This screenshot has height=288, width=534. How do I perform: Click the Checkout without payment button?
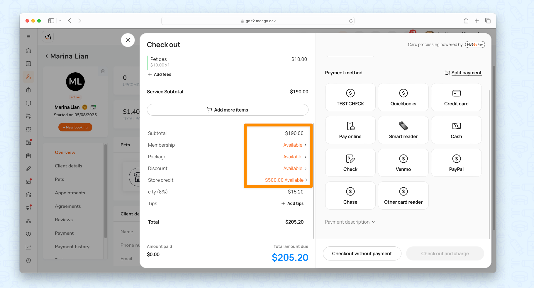[x=362, y=253]
